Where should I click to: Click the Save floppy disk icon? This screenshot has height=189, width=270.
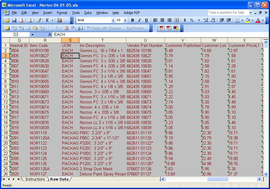(x=14, y=20)
